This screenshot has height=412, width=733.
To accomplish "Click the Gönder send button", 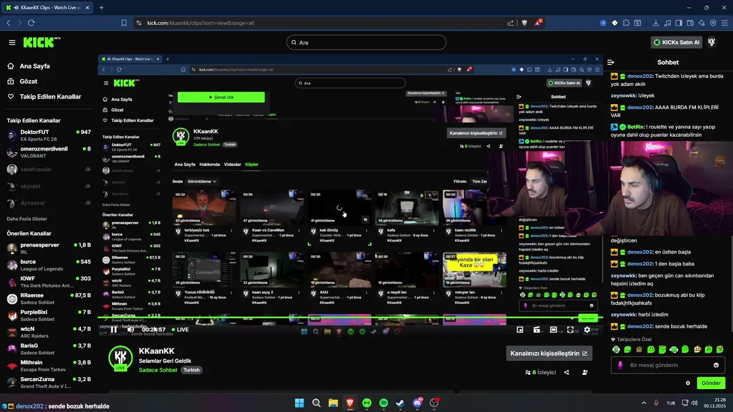I will point(711,383).
